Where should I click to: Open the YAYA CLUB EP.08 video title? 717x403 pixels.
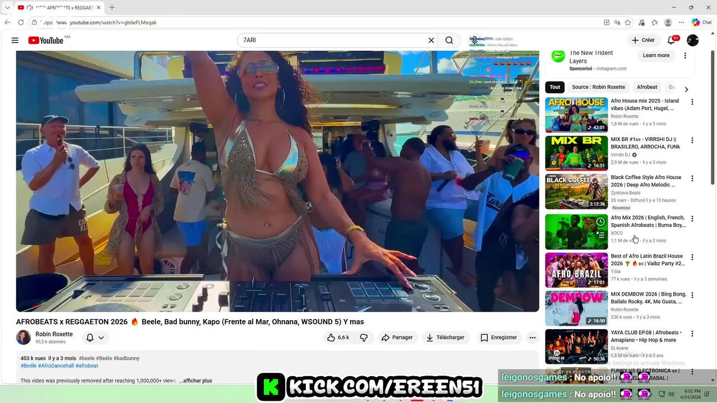point(645,336)
